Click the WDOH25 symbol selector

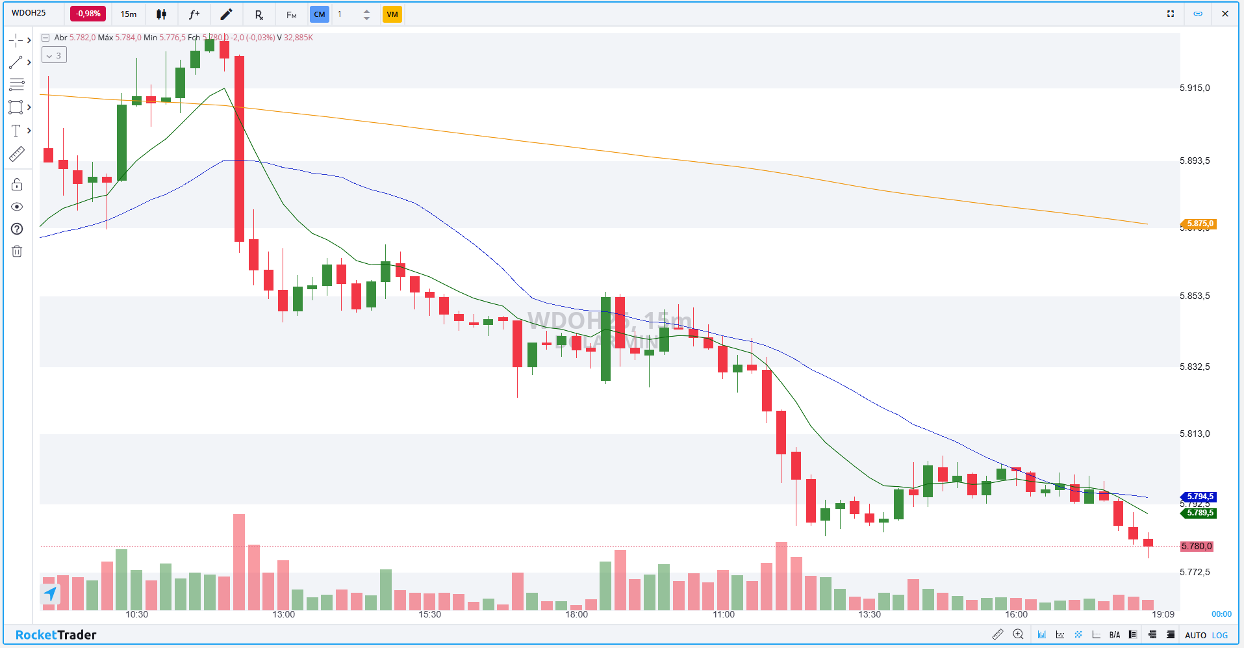point(29,14)
